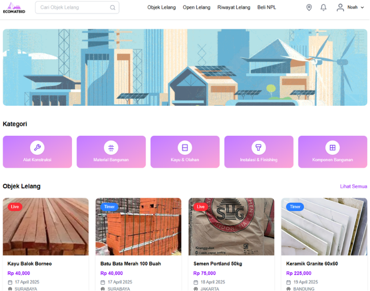
Task: Select the Beli NPL menu item
Action: 266,7
